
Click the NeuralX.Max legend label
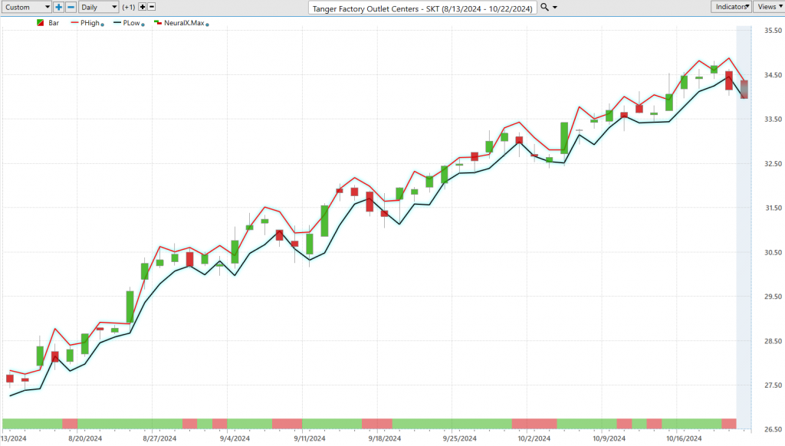(x=184, y=23)
